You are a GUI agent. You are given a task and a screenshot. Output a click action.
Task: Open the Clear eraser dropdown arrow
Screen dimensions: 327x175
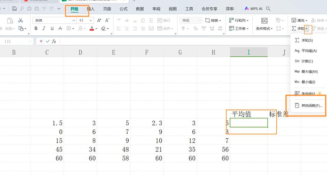[x=108, y=29]
